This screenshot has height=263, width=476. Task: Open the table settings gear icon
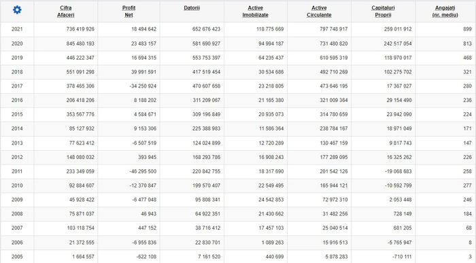click(17, 10)
